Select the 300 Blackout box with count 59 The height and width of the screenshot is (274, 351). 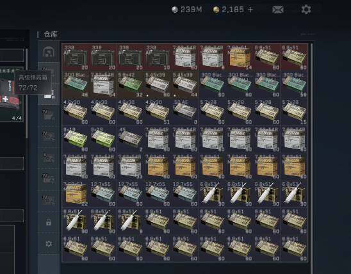(x=294, y=85)
